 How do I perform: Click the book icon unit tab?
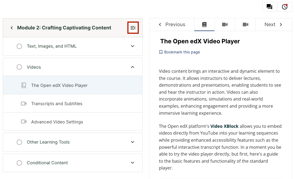[204, 25]
